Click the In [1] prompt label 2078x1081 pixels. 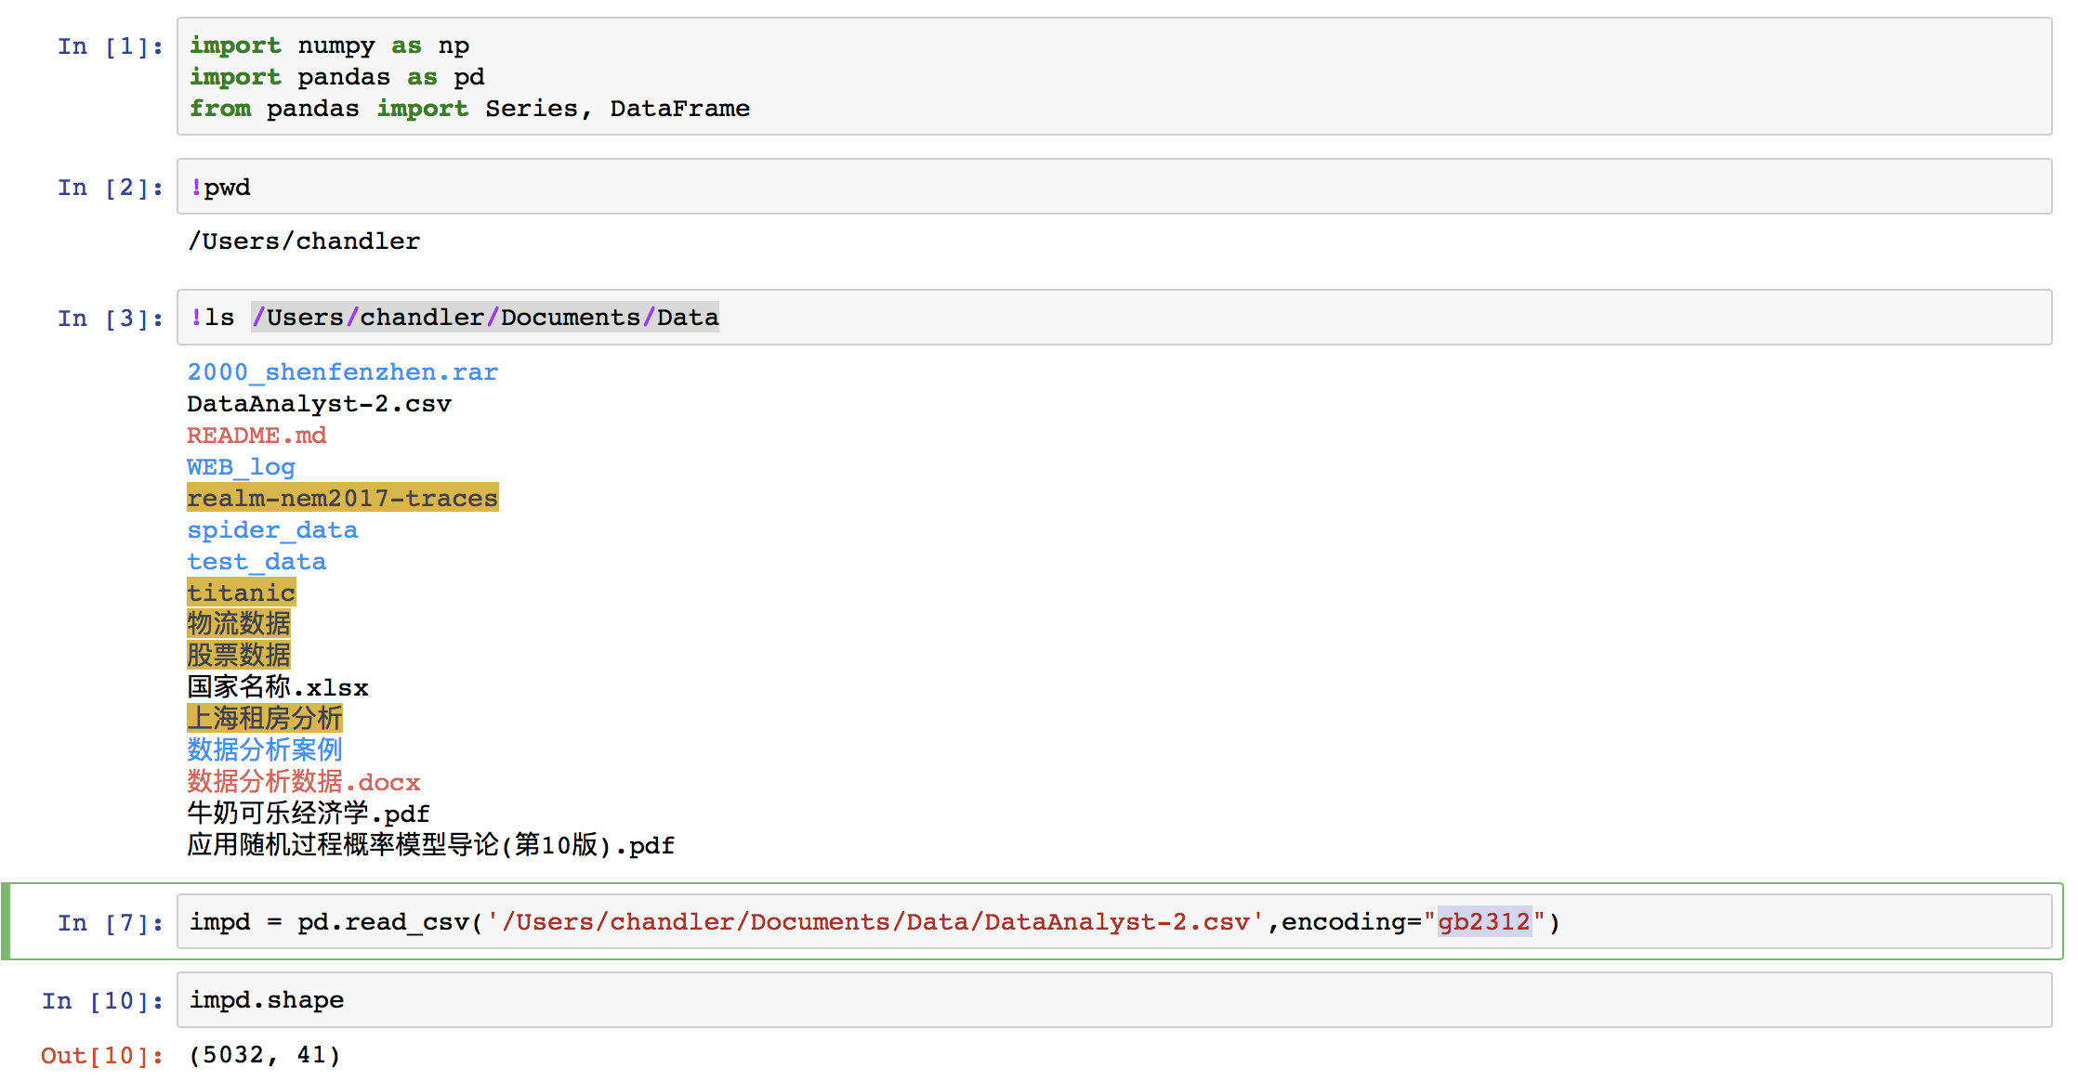(x=110, y=46)
